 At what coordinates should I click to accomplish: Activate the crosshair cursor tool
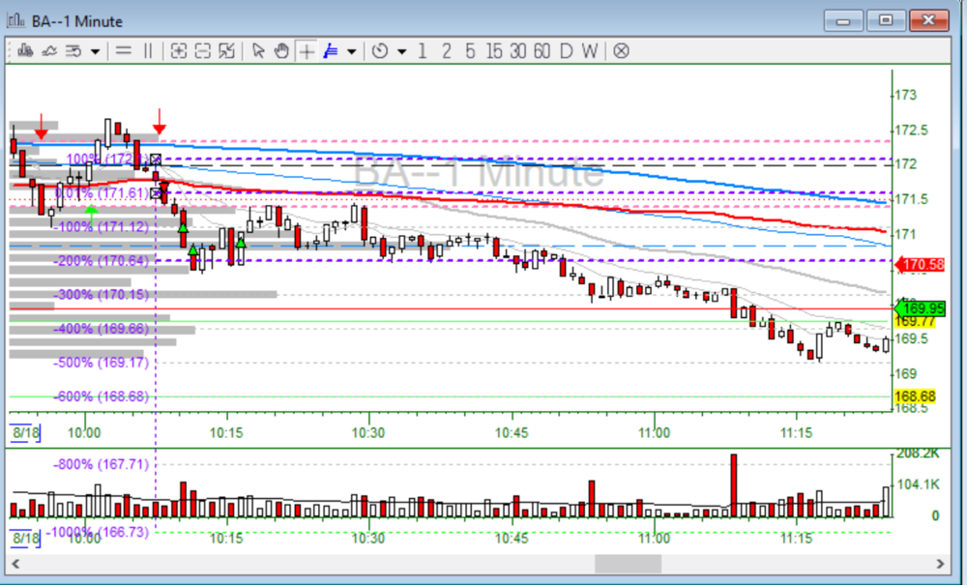tap(306, 51)
